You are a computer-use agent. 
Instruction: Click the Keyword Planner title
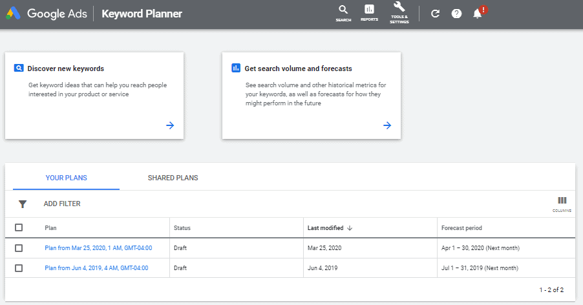pos(142,14)
